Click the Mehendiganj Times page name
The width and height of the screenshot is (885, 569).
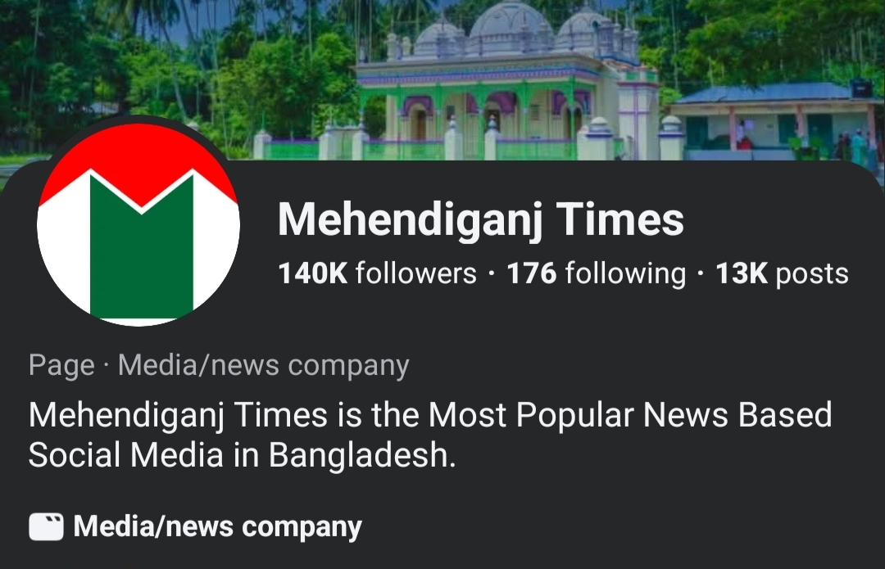click(480, 219)
